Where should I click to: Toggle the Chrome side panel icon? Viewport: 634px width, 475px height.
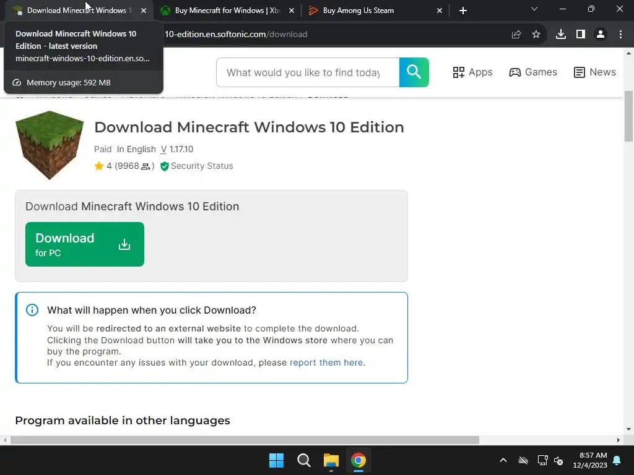[581, 35]
